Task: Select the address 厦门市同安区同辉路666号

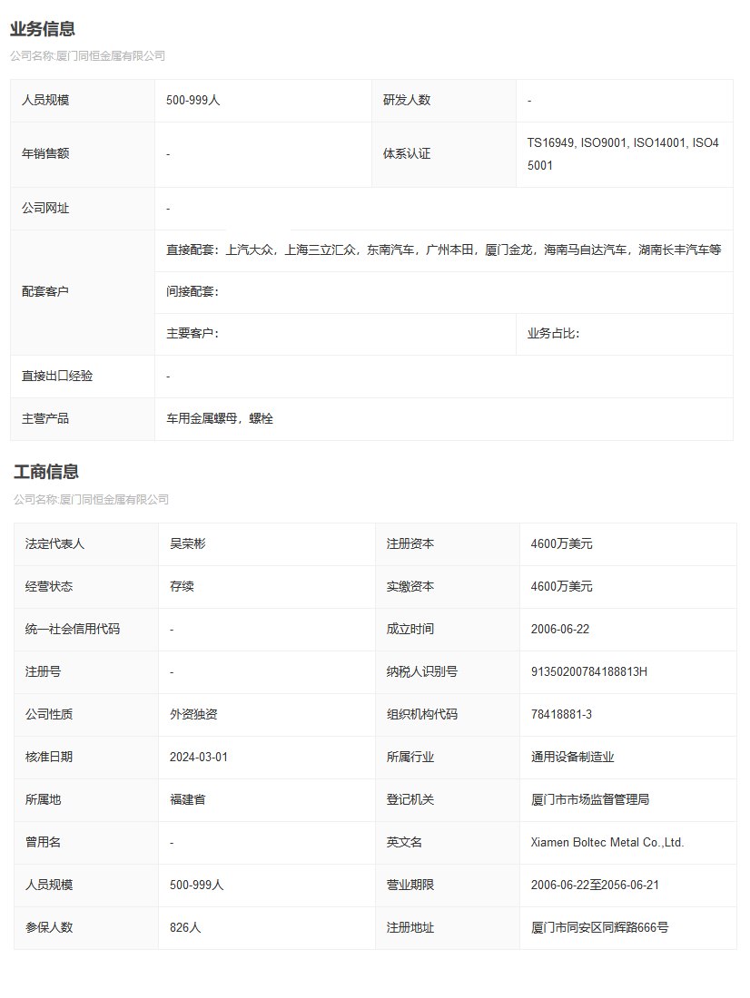Action: point(599,928)
